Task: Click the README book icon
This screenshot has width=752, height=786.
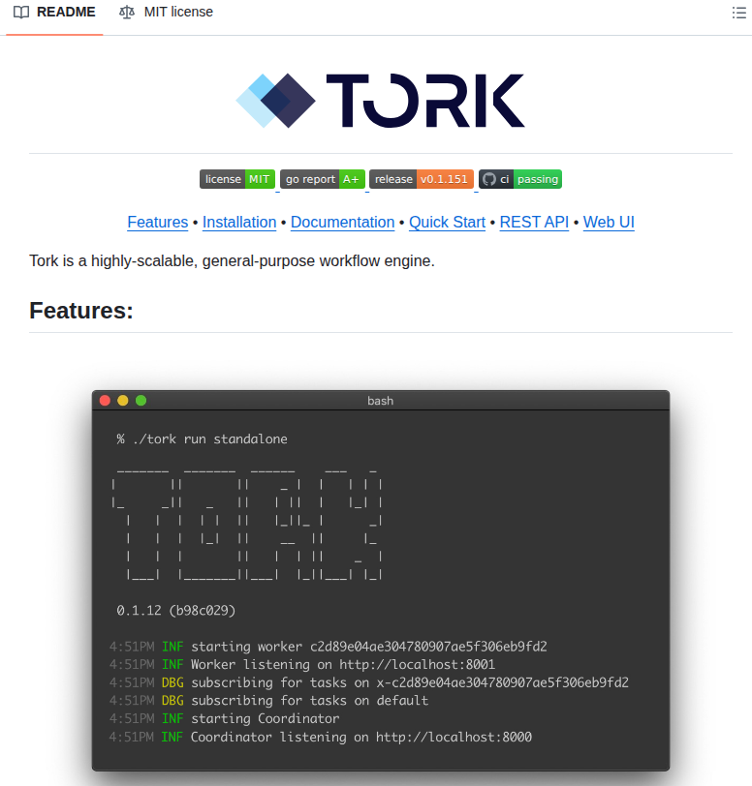Action: [21, 12]
